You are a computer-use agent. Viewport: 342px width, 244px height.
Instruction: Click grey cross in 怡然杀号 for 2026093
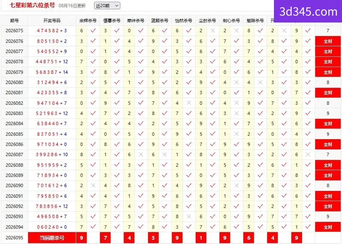(x=189, y=216)
